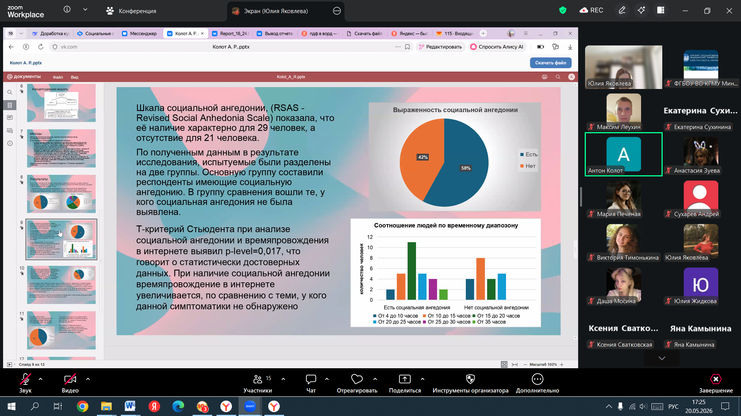
Task: Click the REC cloud recording indicator
Action: [591, 10]
